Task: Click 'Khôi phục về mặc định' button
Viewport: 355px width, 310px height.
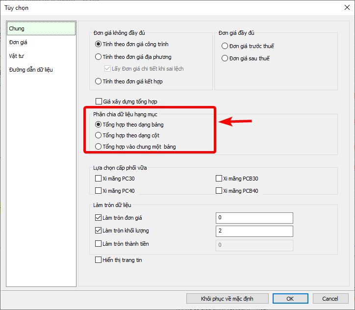Action: point(227,298)
